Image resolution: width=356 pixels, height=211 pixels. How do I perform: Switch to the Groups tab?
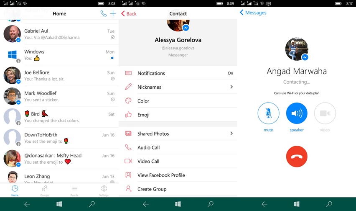tap(44, 190)
